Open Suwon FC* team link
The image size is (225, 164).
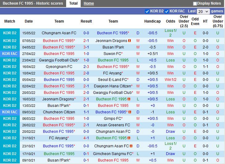113,54
